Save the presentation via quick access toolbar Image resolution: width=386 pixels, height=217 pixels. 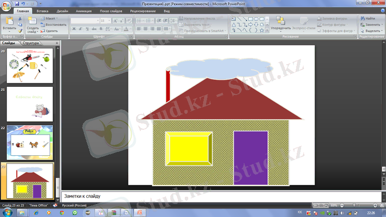(x=17, y=3)
